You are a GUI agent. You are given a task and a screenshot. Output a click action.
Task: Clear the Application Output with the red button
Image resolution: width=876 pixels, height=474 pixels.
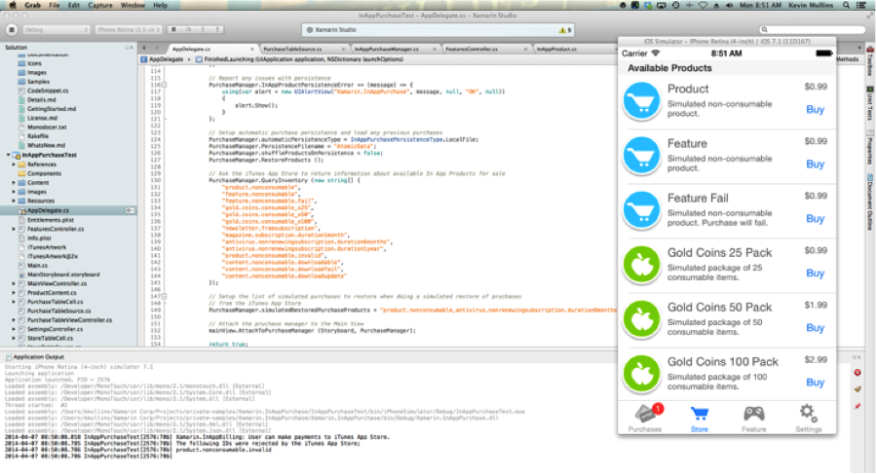857,373
